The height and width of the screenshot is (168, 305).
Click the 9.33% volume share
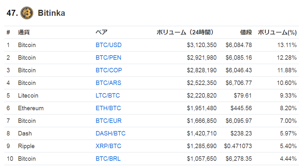(288, 95)
